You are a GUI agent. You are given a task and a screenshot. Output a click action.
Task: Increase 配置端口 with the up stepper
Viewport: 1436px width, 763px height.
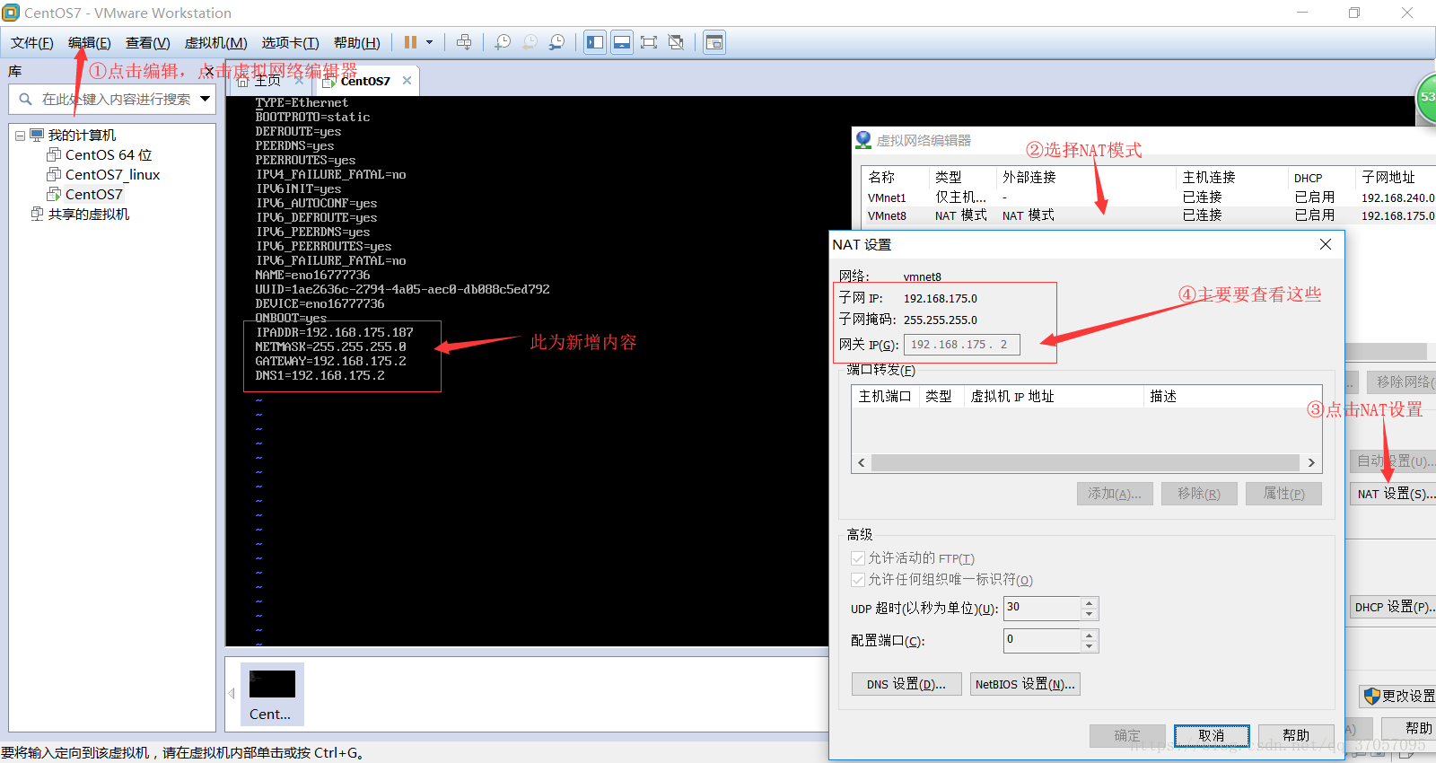pyautogui.click(x=1090, y=636)
